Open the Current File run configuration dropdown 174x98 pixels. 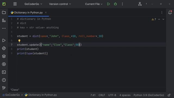pyautogui.click(x=94, y=4)
